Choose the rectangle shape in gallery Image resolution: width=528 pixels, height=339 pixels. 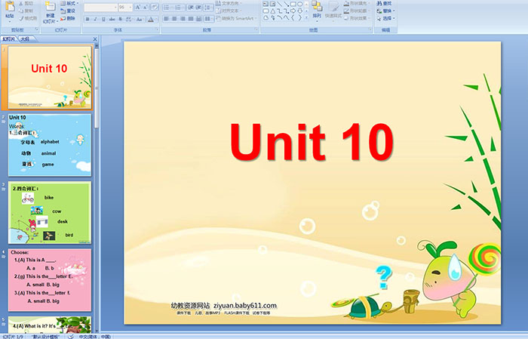pos(293,4)
